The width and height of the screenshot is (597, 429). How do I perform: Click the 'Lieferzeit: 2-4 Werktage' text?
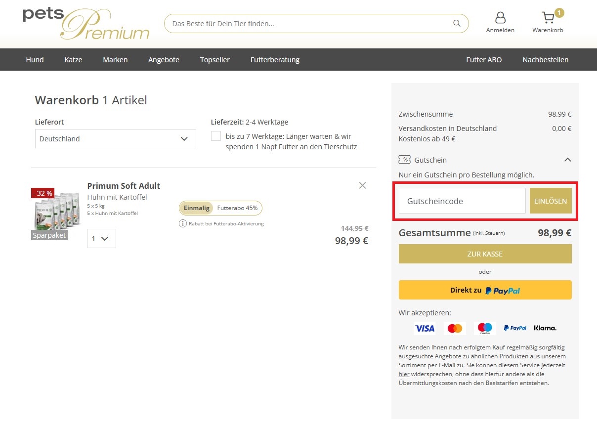tap(249, 122)
